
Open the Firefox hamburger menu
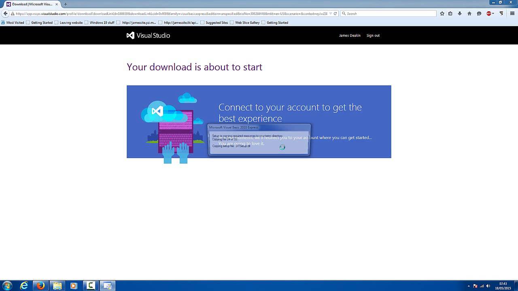[x=512, y=13]
